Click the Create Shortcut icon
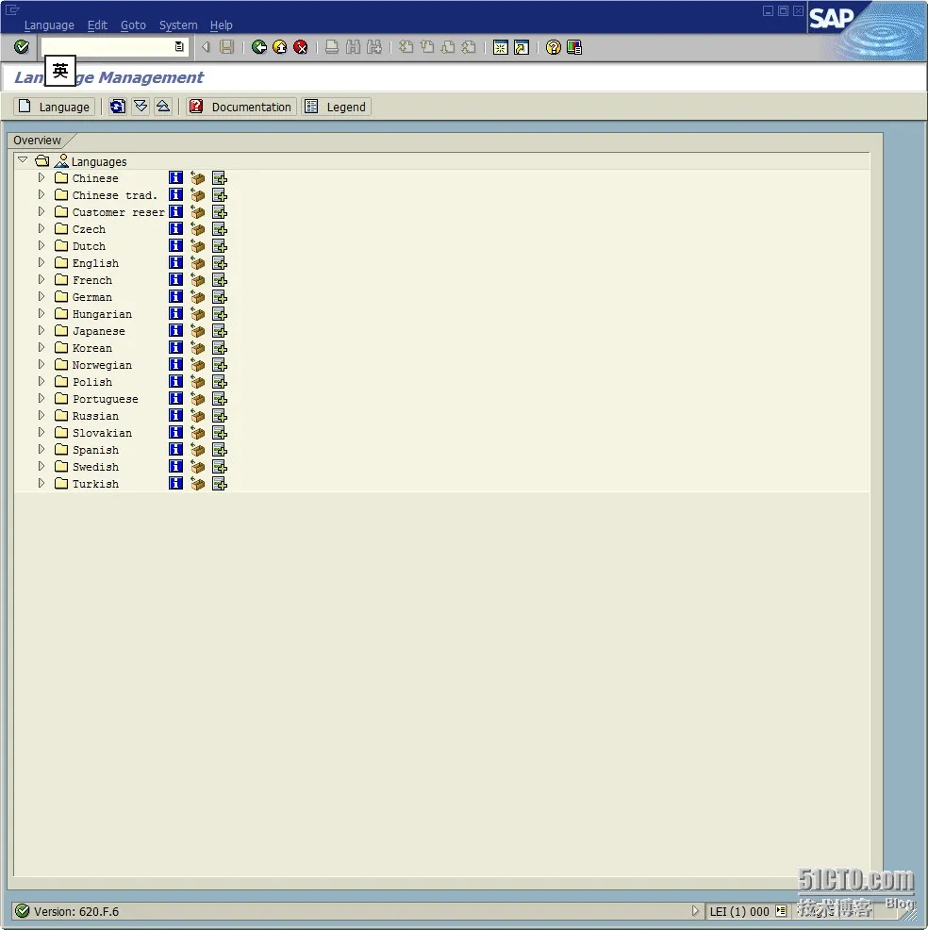Screen dimensions: 928x930 point(522,47)
